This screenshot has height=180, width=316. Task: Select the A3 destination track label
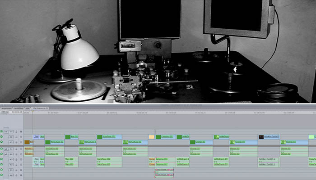tap(11, 159)
